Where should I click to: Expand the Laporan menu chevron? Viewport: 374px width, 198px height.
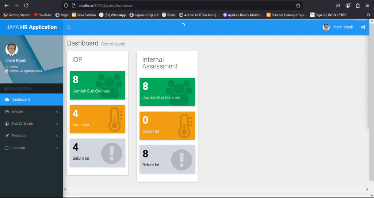(x=57, y=148)
